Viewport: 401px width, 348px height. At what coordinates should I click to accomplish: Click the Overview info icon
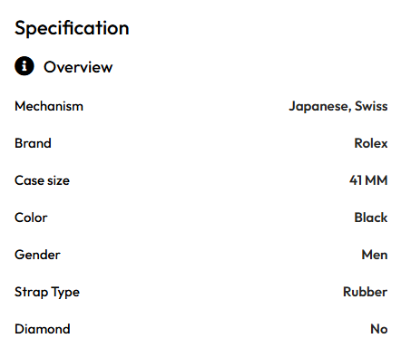[x=24, y=66]
